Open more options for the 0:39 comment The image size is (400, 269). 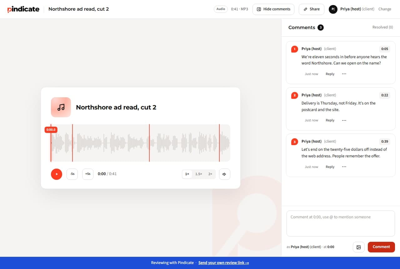(344, 167)
